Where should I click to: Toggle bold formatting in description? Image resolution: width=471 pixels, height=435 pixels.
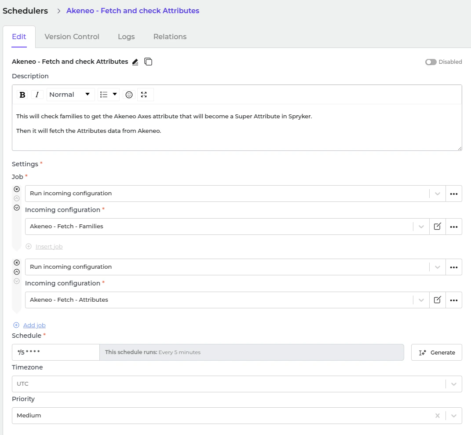coord(22,95)
